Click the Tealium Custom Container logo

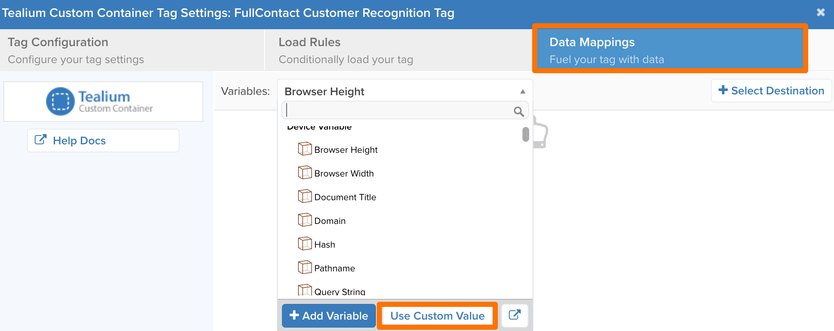pos(100,102)
